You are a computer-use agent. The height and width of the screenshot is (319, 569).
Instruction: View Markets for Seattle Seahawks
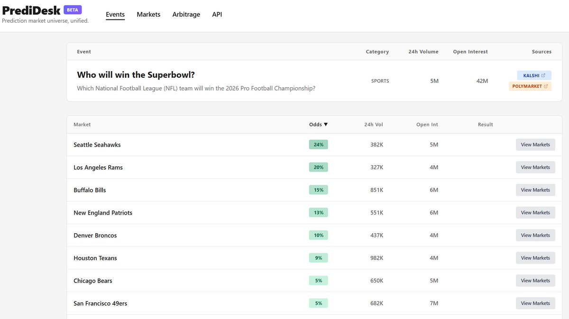tap(535, 145)
